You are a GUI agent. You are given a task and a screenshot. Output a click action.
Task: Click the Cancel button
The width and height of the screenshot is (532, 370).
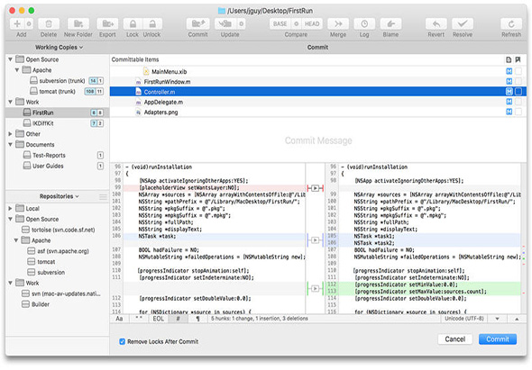(455, 339)
